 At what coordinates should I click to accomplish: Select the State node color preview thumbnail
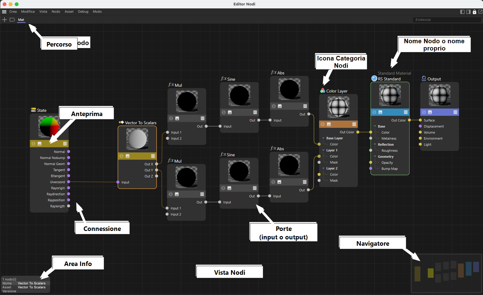tap(49, 127)
